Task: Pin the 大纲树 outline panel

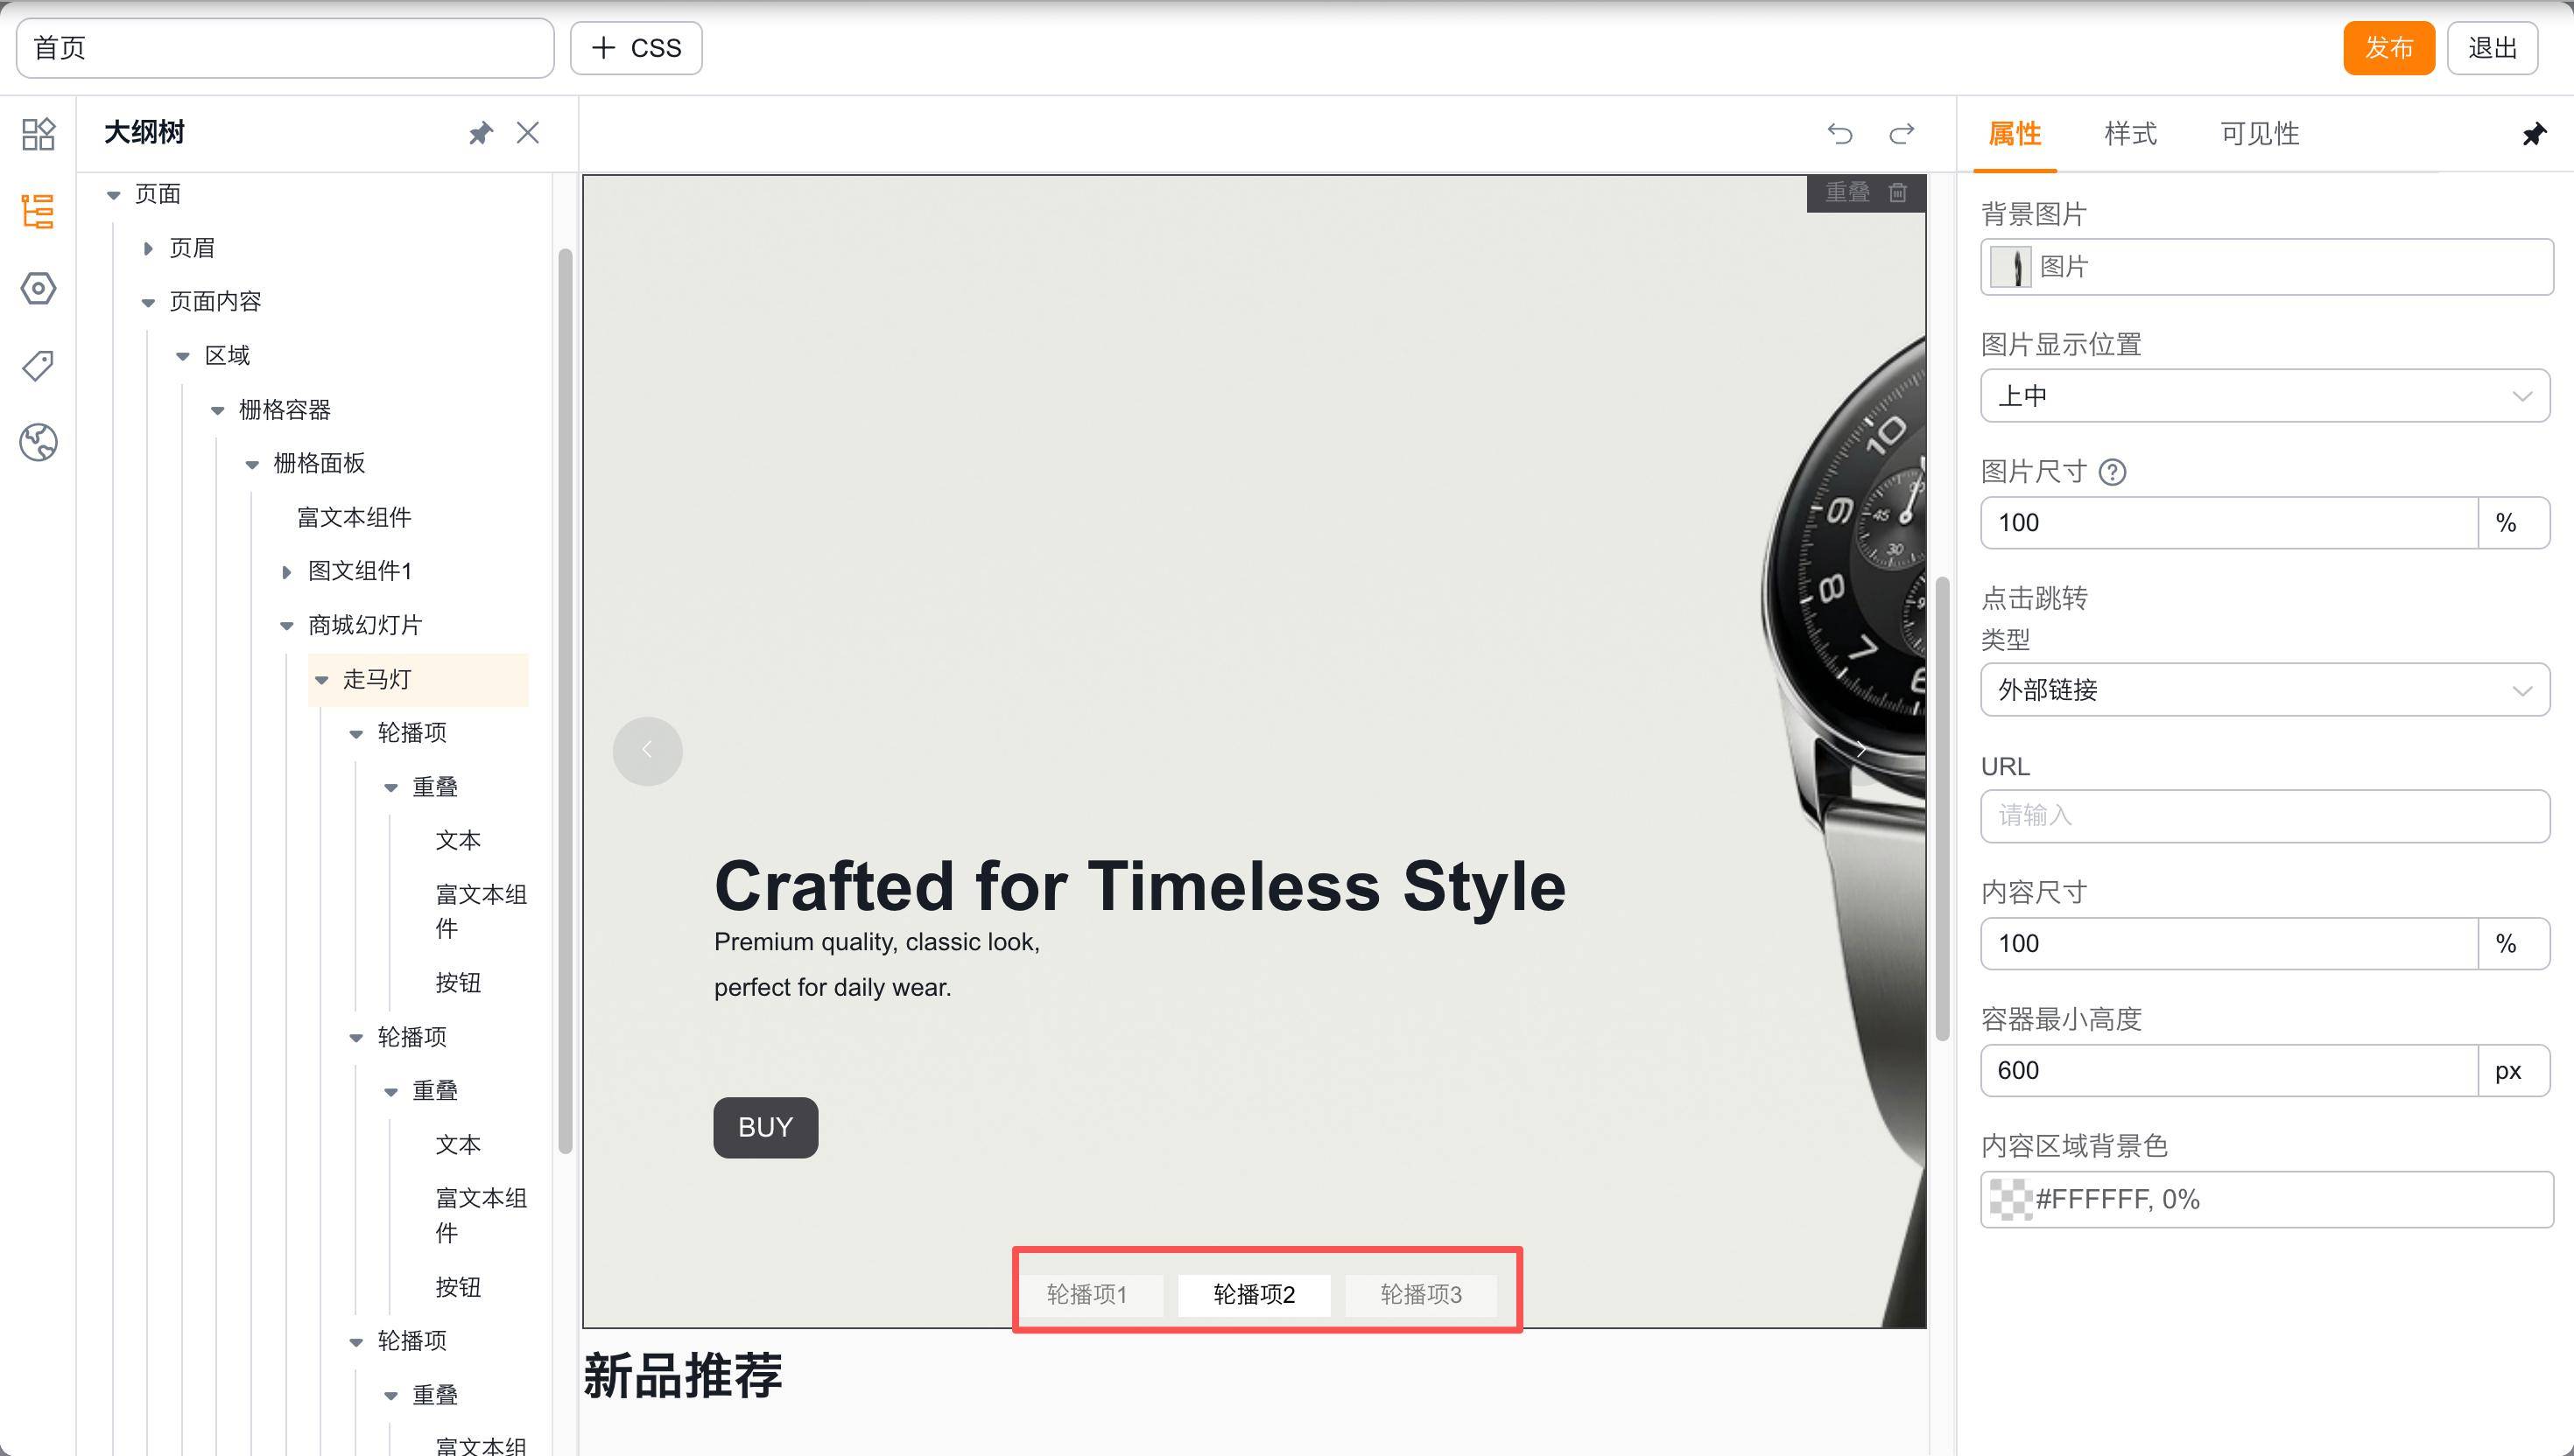Action: coord(480,133)
